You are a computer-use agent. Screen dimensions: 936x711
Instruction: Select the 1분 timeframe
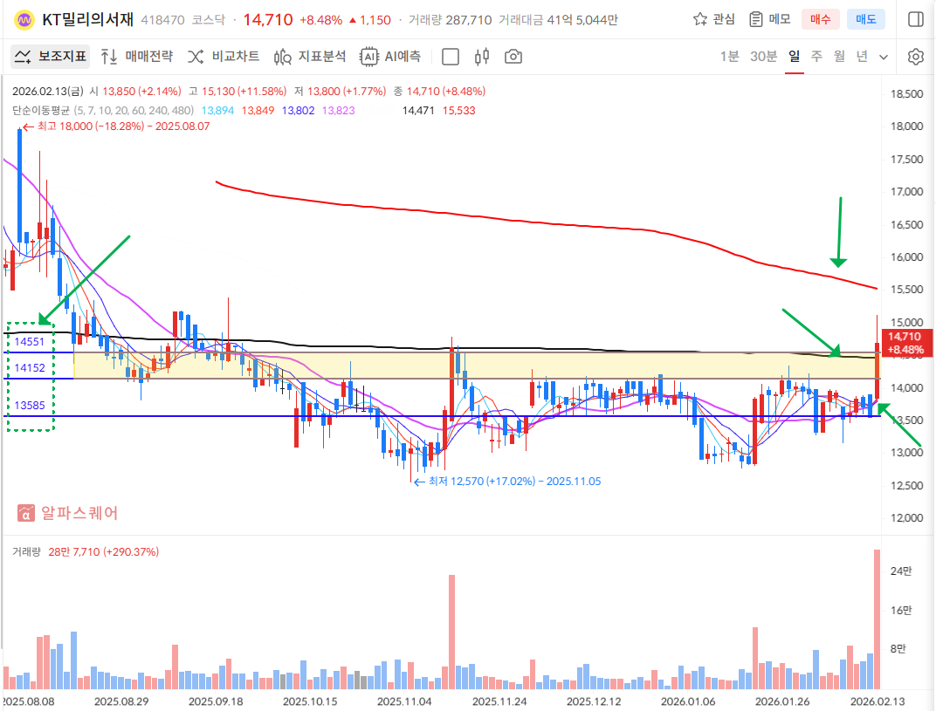729,57
